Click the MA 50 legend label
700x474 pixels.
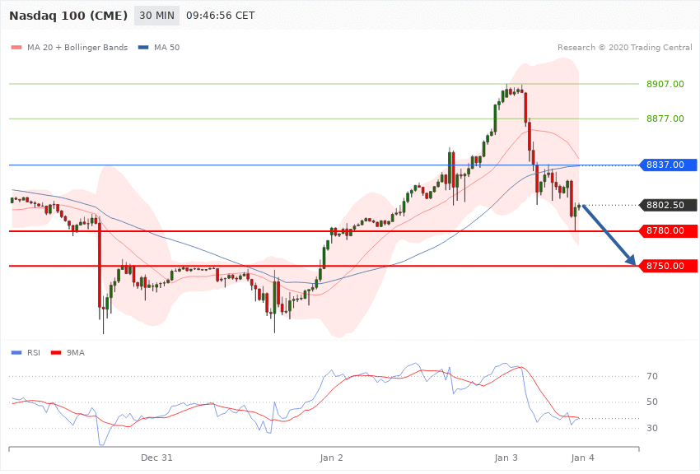click(x=166, y=47)
